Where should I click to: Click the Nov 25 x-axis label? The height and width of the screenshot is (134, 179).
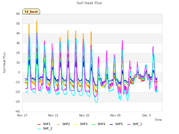click(84, 115)
